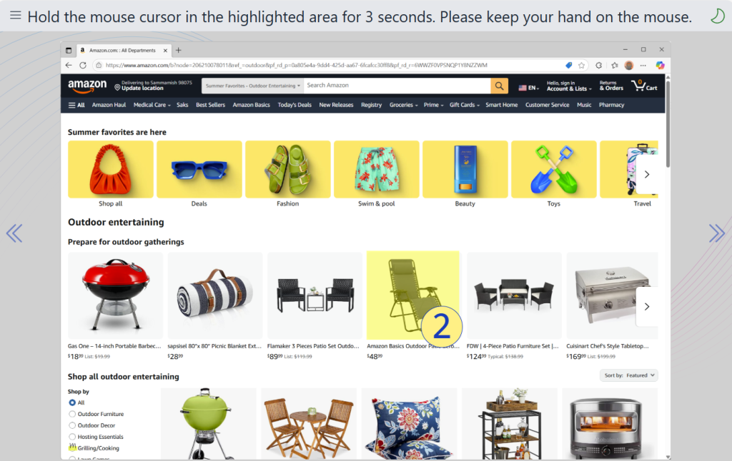Open the Best Sellers navigation item
Viewport: 732px width, 461px height.
pos(210,105)
